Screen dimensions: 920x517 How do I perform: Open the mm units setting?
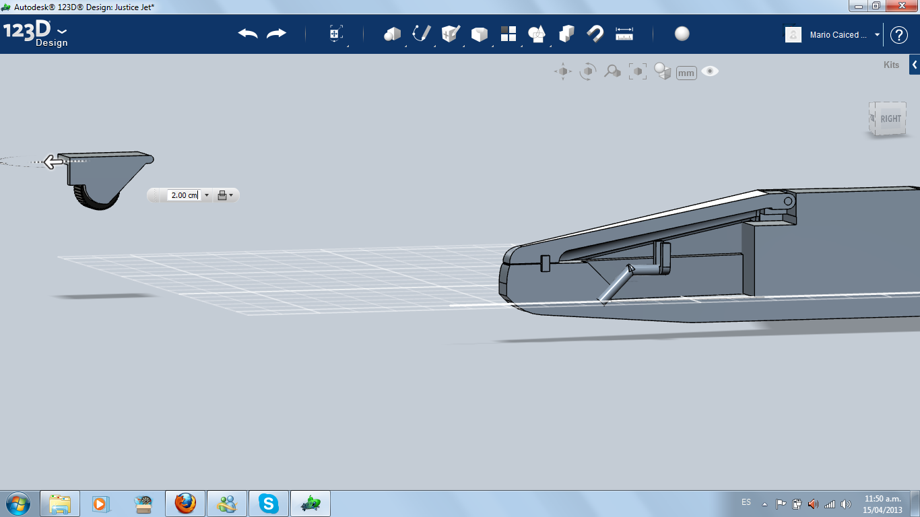[x=686, y=73]
